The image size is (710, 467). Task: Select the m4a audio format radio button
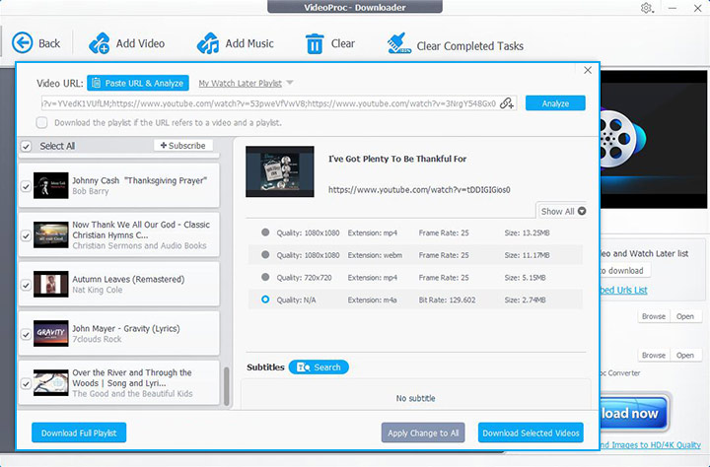[265, 300]
